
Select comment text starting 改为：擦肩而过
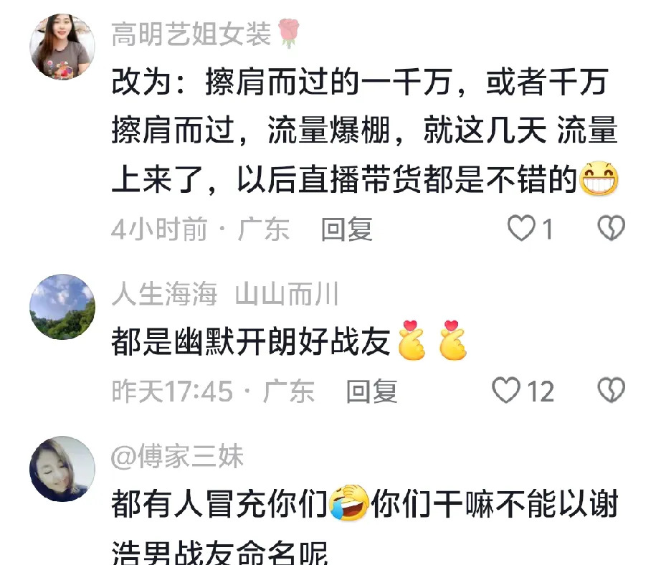[365, 130]
